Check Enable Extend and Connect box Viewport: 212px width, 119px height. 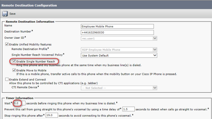[7, 79]
